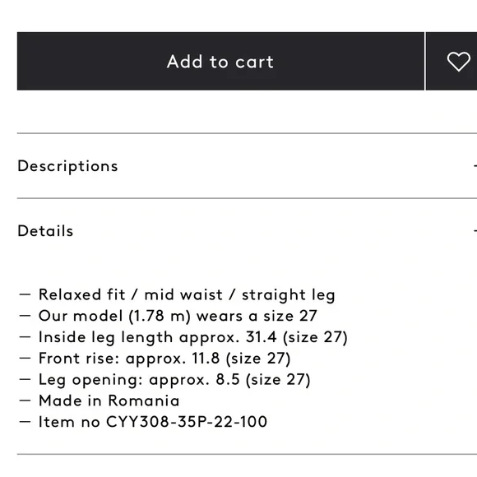Click the mid waist text
477x477 pixels.
tap(183, 294)
